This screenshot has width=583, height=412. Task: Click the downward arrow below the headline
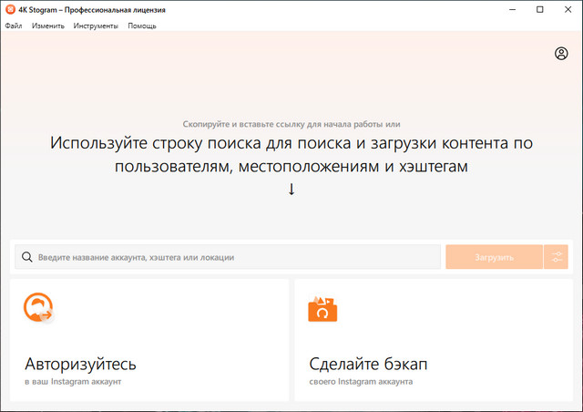coord(291,190)
